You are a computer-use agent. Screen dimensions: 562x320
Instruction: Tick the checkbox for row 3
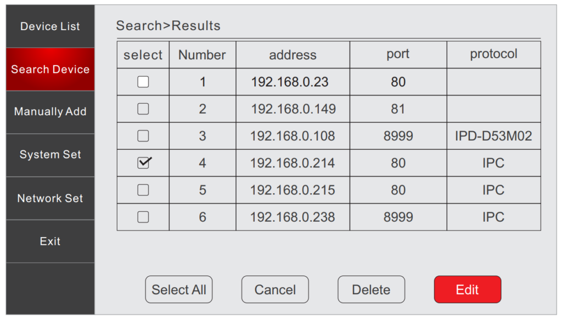(x=143, y=136)
